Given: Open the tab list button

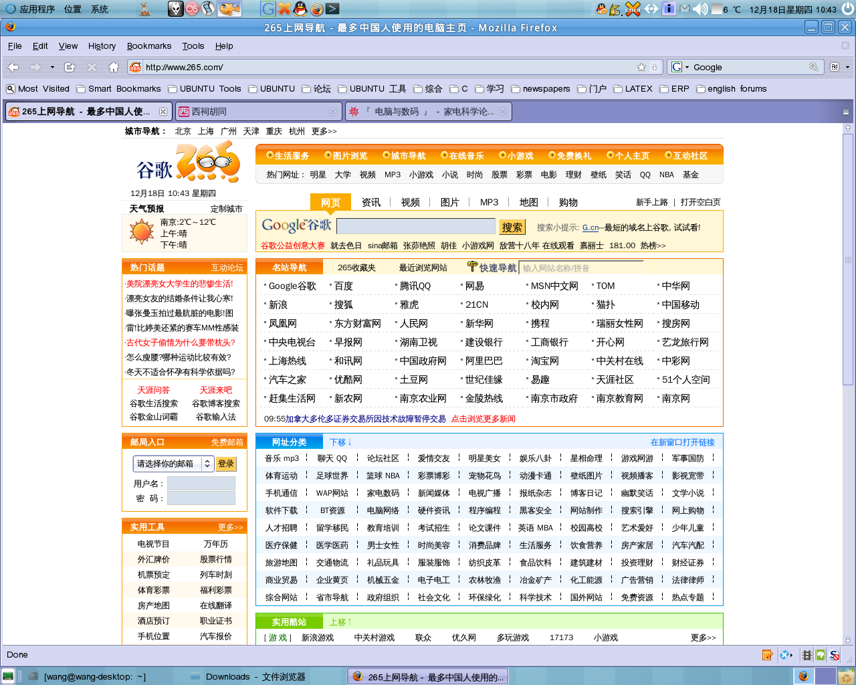Looking at the screenshot, I should click(845, 112).
